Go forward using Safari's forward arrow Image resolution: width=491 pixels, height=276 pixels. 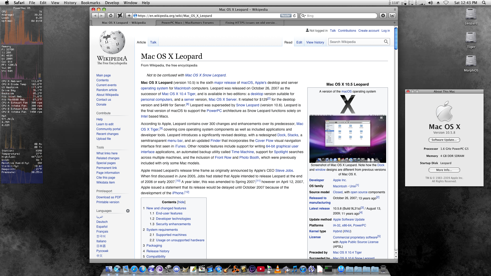pyautogui.click(x=102, y=16)
